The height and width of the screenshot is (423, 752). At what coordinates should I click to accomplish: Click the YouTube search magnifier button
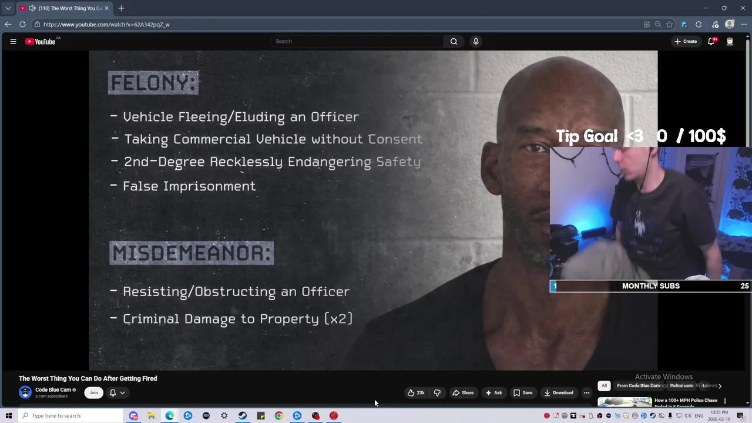[x=454, y=42]
